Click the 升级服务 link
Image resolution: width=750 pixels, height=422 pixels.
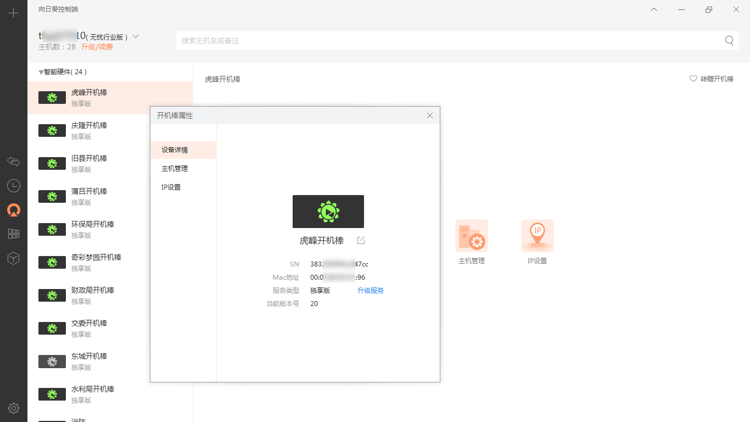(371, 291)
